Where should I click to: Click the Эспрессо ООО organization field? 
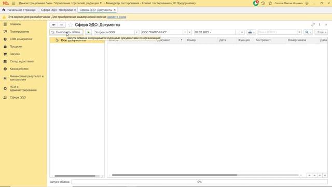(x=114, y=32)
